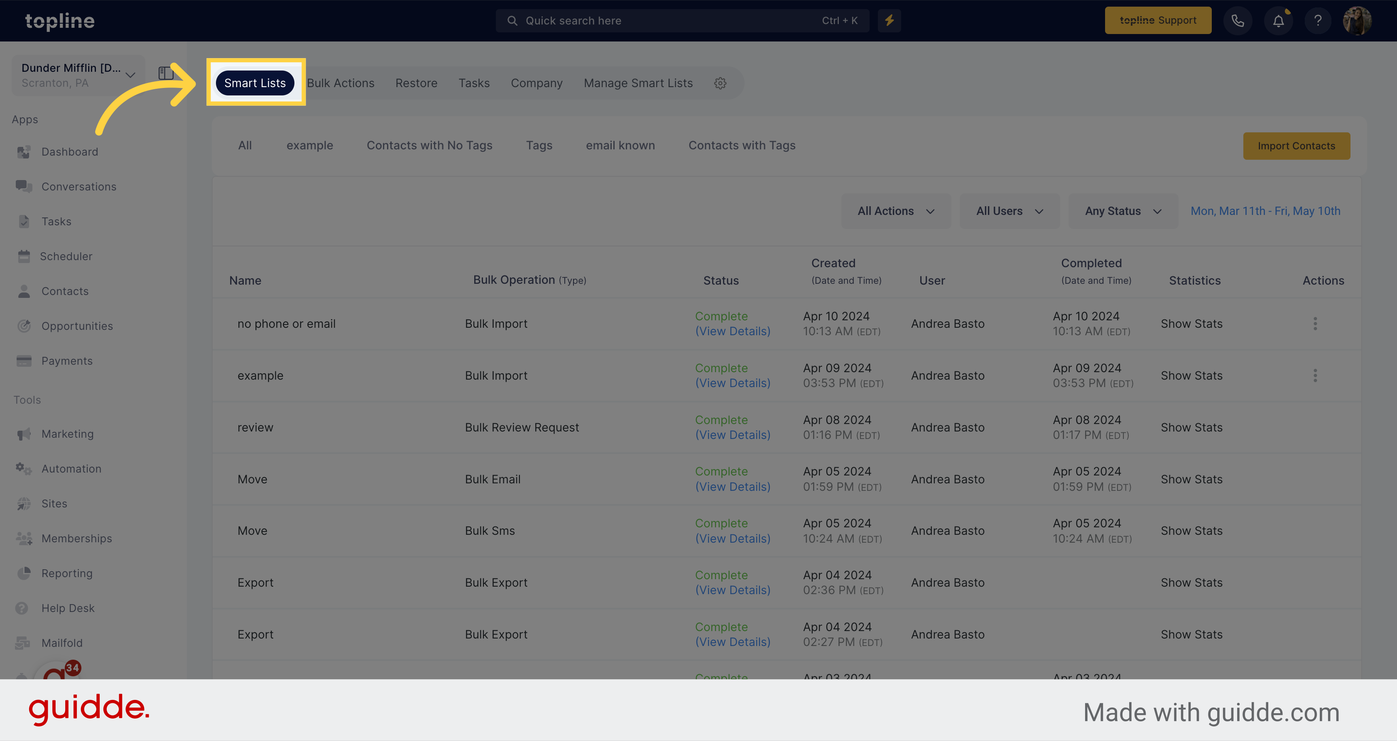
Task: Open Conversations from sidebar
Action: coord(79,186)
